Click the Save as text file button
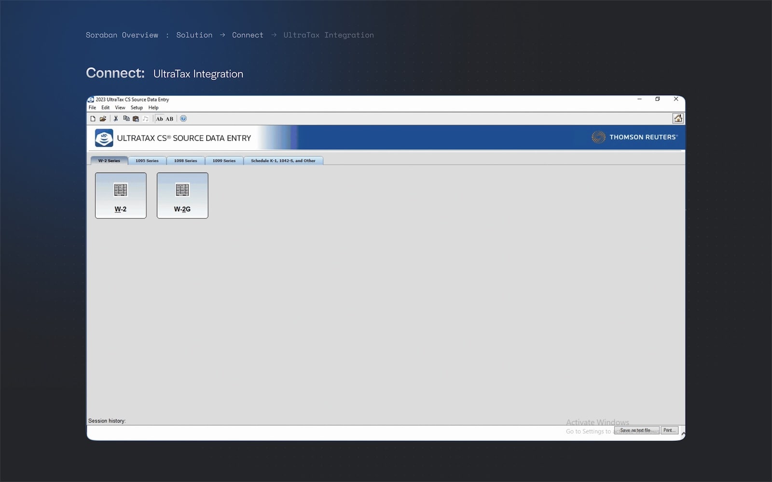The height and width of the screenshot is (482, 772). pyautogui.click(x=636, y=430)
